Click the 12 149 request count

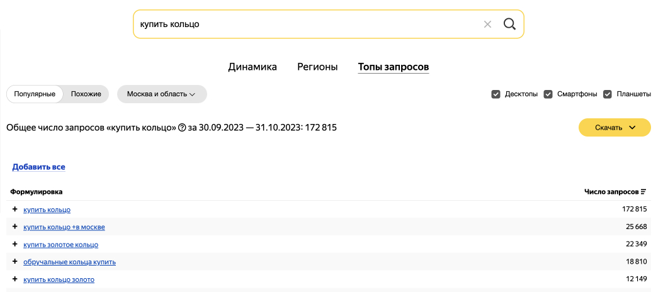[x=637, y=280]
